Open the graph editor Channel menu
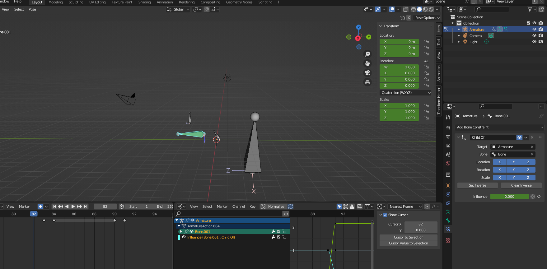The width and height of the screenshot is (547, 269). click(x=239, y=206)
